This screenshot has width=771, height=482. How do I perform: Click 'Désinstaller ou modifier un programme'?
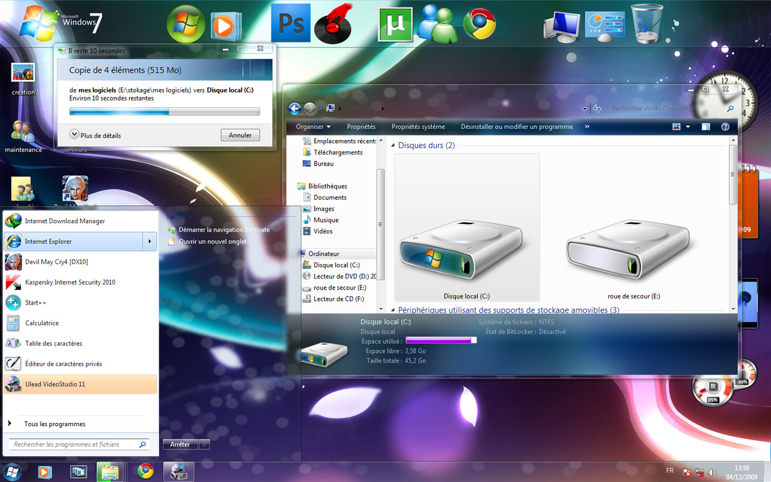coord(517,127)
